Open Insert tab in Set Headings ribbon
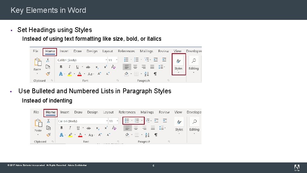The image size is (307, 173). point(64,51)
